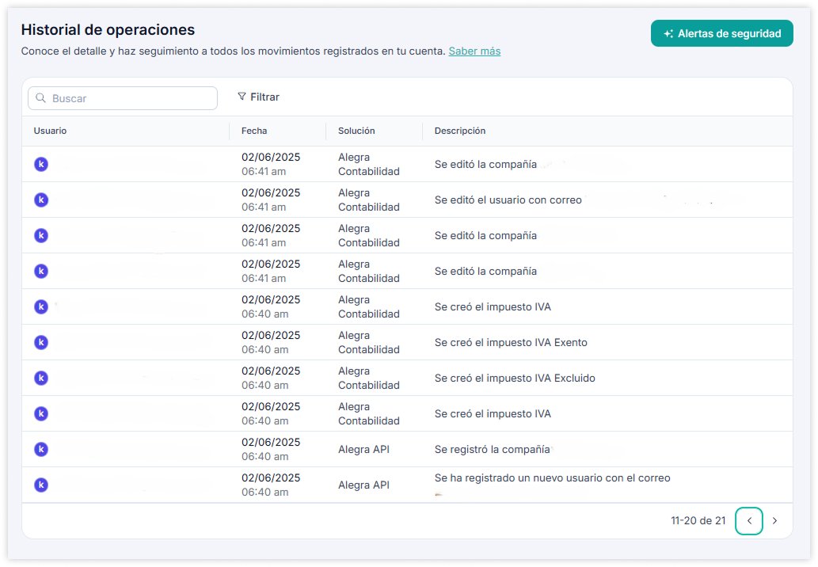Screen dimensions: 818x567
Task: Click user avatar in 'Se editó el usuario con correo' row
Action: coord(41,200)
